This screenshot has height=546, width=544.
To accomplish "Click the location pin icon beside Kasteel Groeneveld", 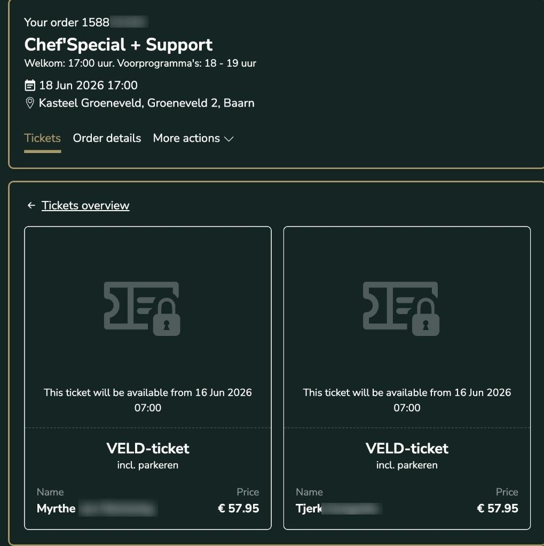I will [29, 102].
